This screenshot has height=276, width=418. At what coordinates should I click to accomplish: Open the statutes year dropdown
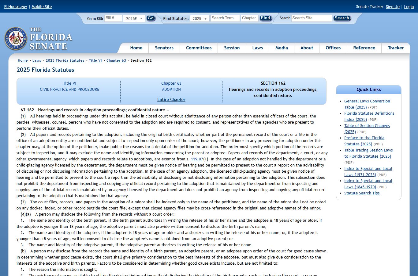[x=200, y=18]
